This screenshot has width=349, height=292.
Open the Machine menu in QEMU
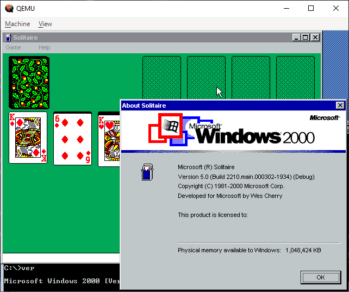tap(17, 24)
